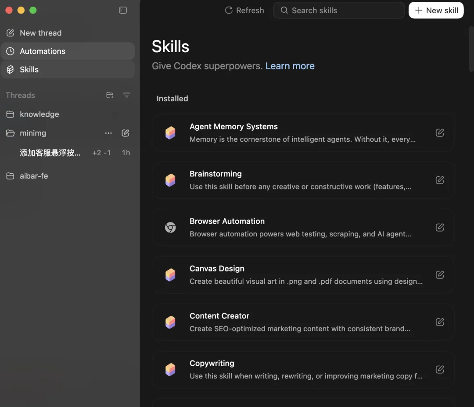Start new thread in minimg via compose icon
Screen dimensions: 474x407
pyautogui.click(x=126, y=133)
